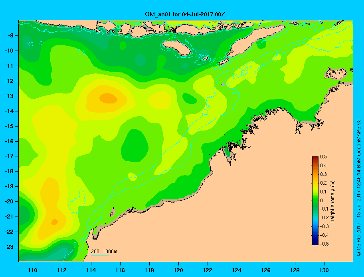Click the colorbar value -0.4
Viewport: 364px width, 277px height.
(x=324, y=235)
